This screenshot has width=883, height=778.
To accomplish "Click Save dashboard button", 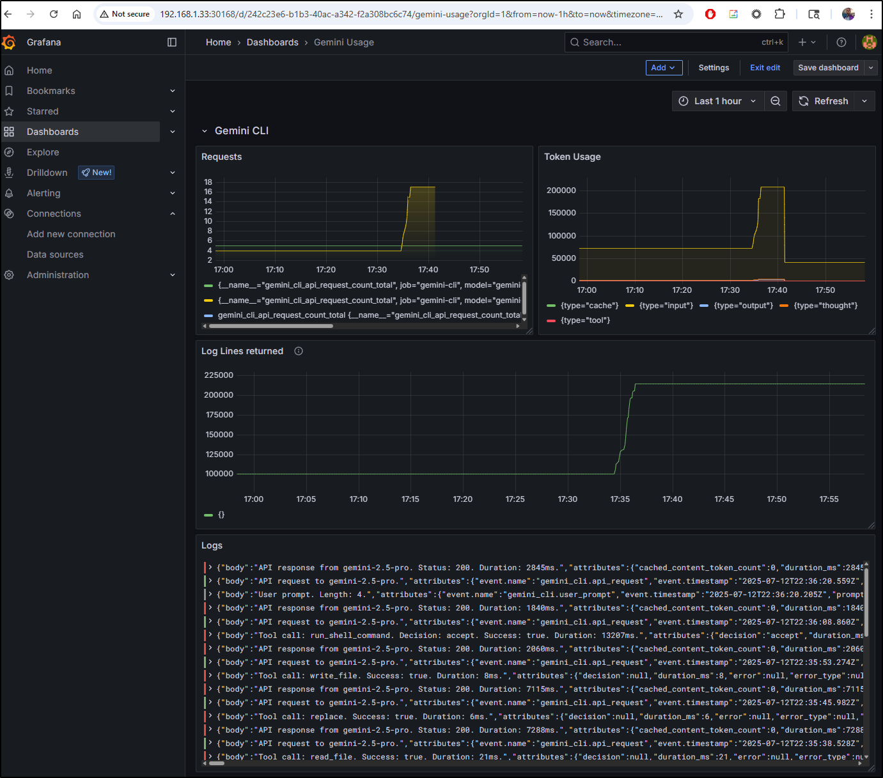I will click(x=828, y=68).
